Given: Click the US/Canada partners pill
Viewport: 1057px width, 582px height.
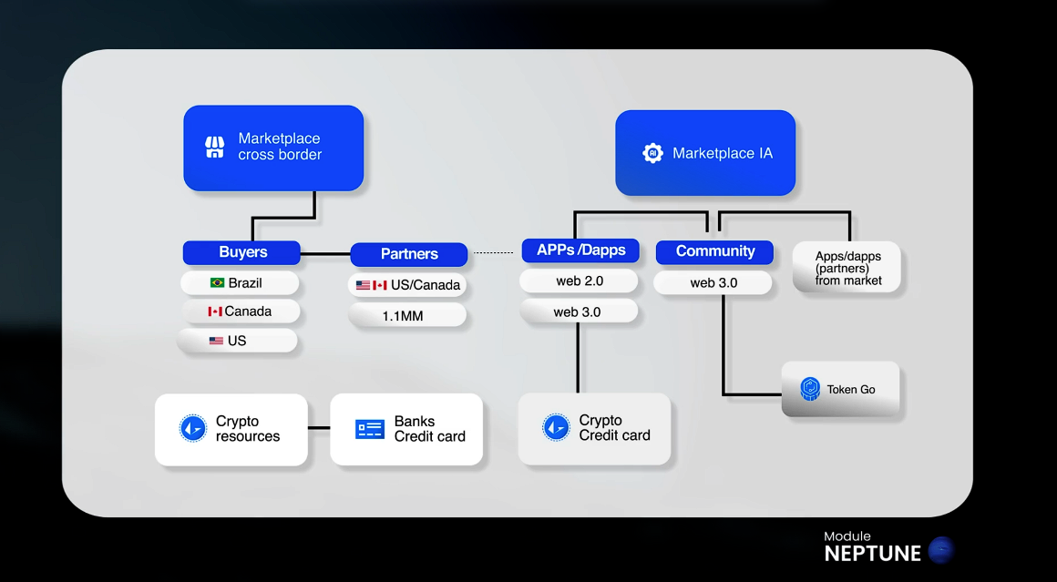Looking at the screenshot, I should pyautogui.click(x=408, y=285).
